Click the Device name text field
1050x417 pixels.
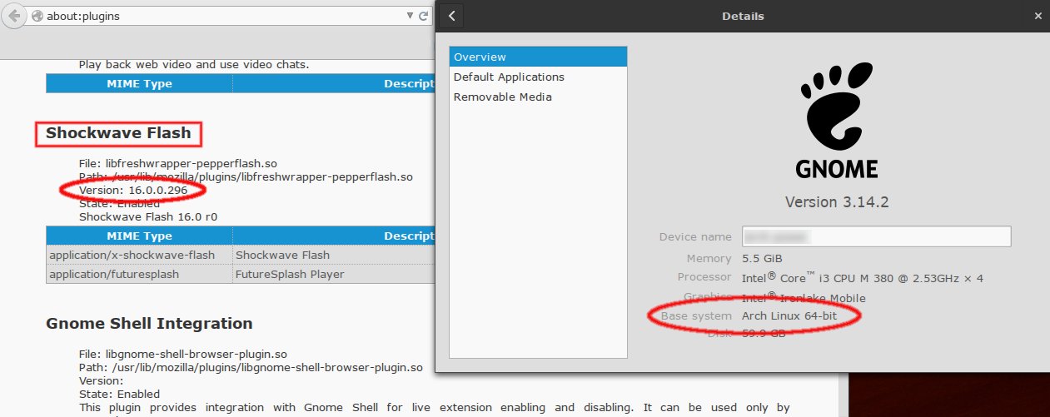pyautogui.click(x=876, y=236)
